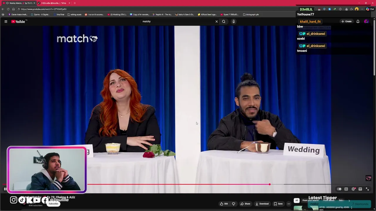Viewport: 376px width, 211px height.
Task: Clear the search box with the X
Action: 216,21
